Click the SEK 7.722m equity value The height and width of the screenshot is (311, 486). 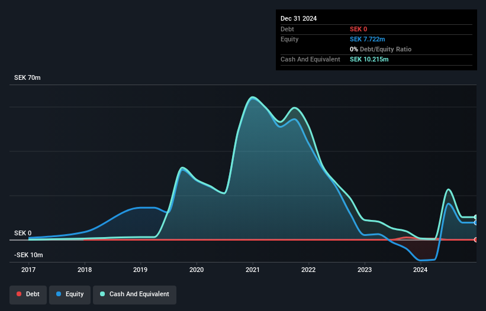click(x=367, y=39)
